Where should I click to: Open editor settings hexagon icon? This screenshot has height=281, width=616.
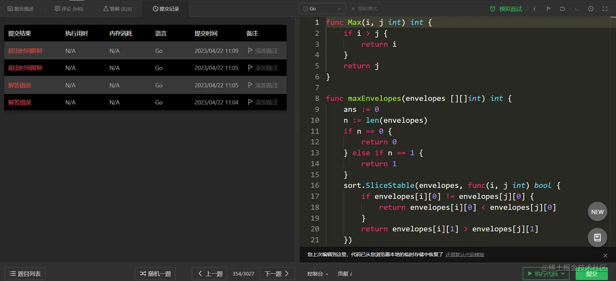coord(591,9)
